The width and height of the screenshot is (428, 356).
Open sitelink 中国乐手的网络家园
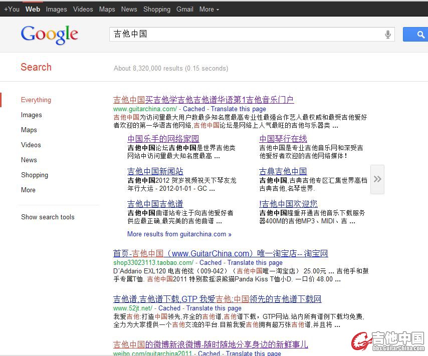click(163, 139)
